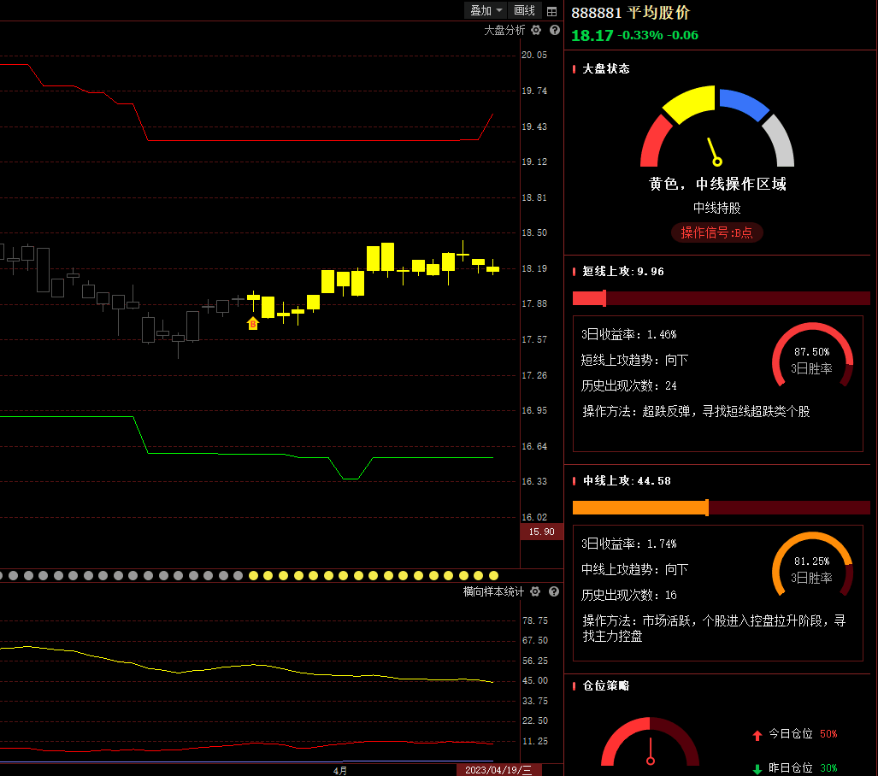Screen dimensions: 878x776
Task: Open 横向样本统计 settings gear
Action: 535,591
